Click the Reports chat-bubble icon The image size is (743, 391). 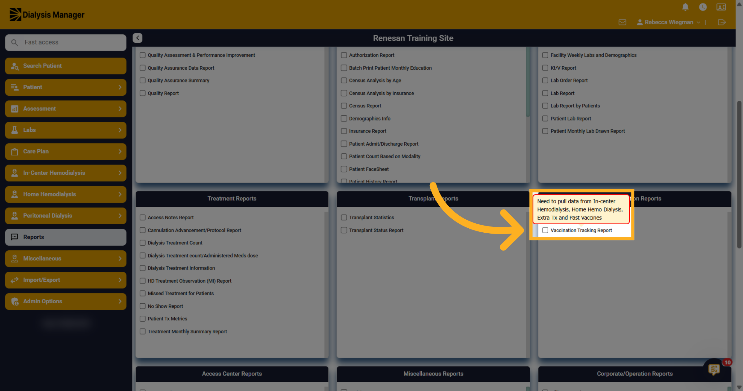[x=15, y=237]
